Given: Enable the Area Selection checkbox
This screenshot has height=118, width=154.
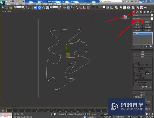Looking at the screenshot, I should [x=135, y=73].
